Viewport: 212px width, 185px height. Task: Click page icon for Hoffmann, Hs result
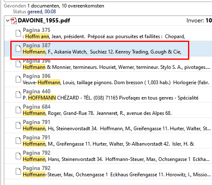coord(18,125)
